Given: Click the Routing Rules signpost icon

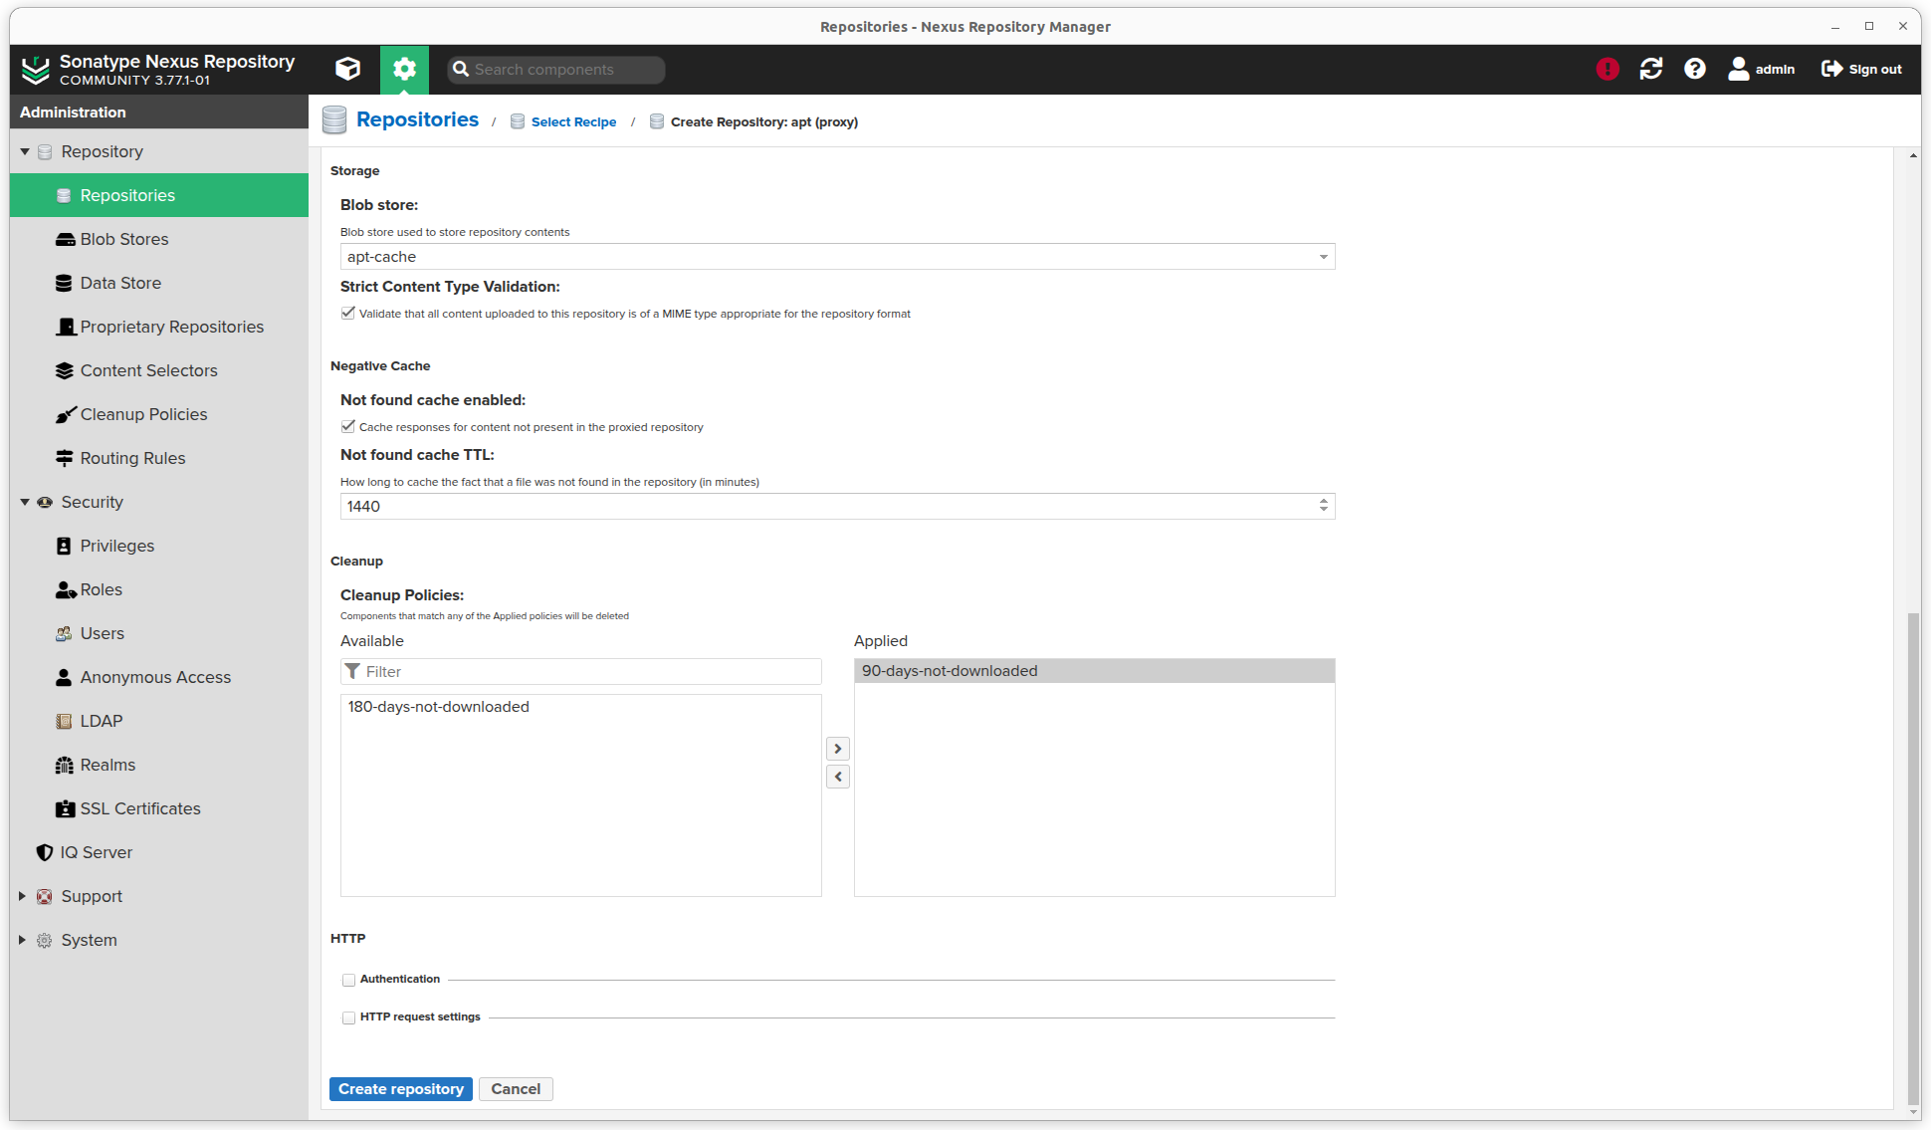Looking at the screenshot, I should coord(65,458).
